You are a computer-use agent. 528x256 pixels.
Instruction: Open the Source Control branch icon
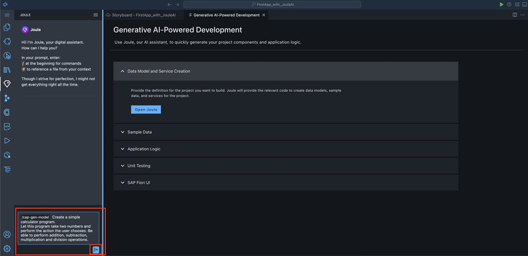tap(7, 98)
